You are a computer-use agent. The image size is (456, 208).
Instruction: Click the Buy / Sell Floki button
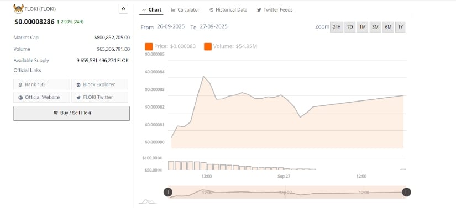point(71,113)
